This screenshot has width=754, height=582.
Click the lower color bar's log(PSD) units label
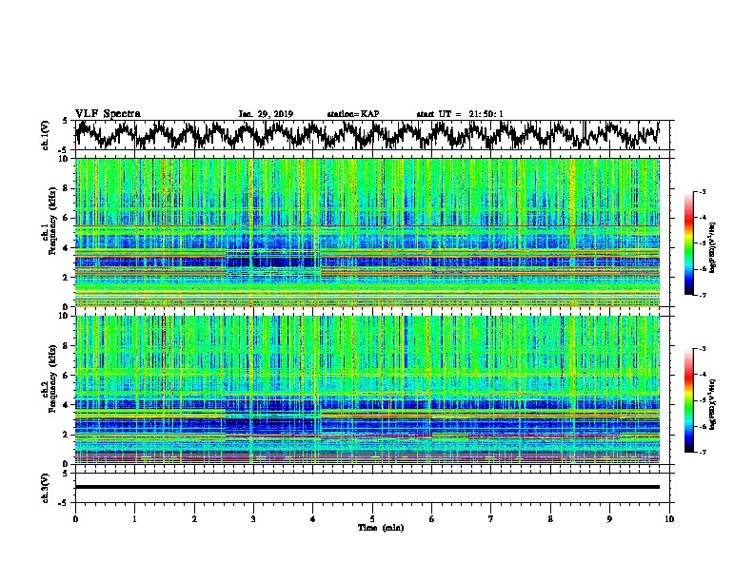pyautogui.click(x=713, y=404)
